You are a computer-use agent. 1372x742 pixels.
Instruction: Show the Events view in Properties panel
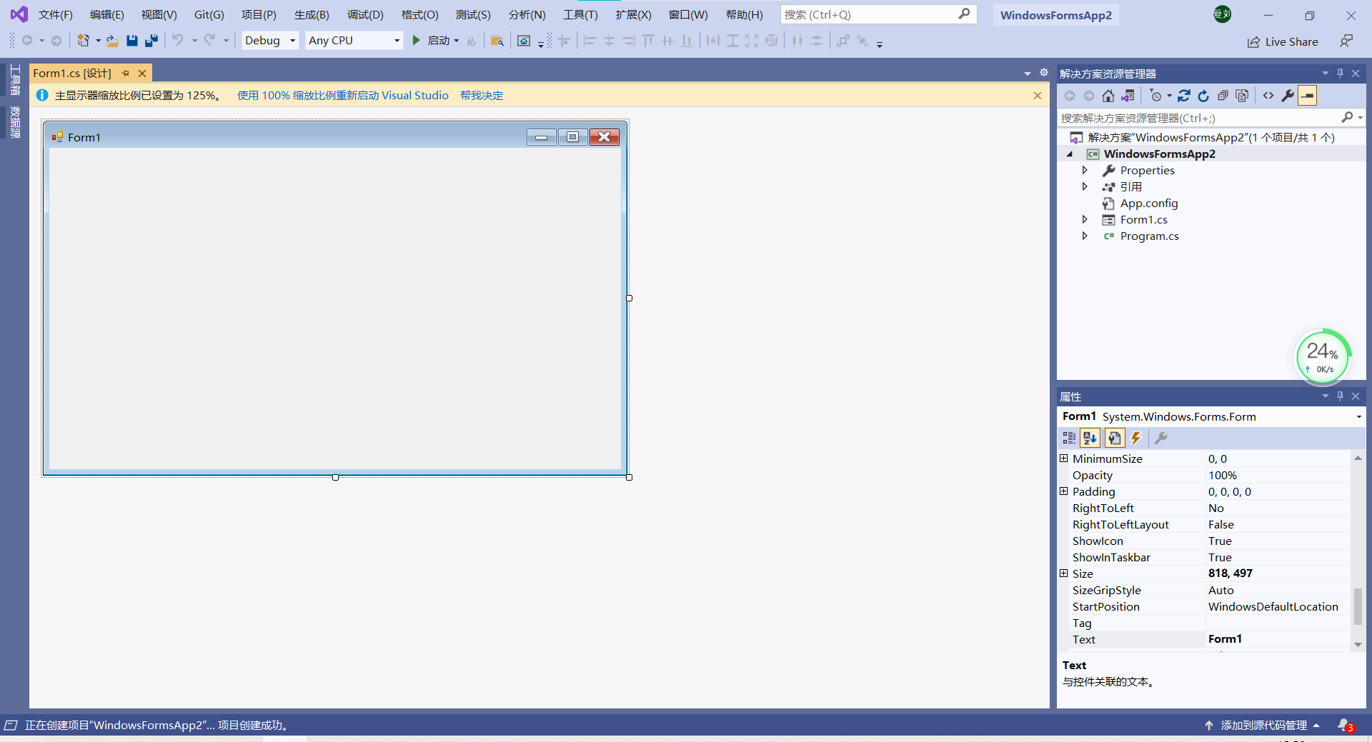(x=1136, y=438)
